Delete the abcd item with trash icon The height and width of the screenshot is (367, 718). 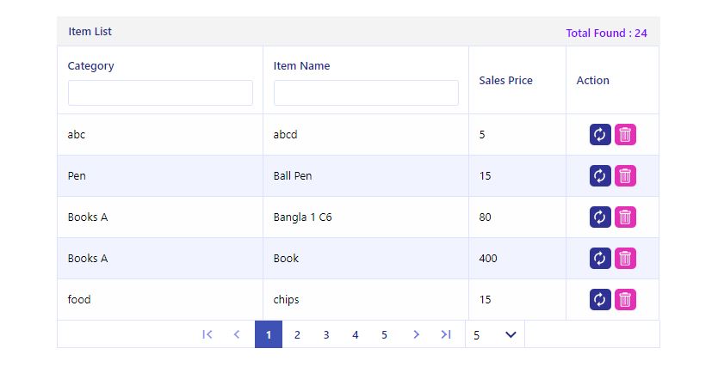point(625,135)
